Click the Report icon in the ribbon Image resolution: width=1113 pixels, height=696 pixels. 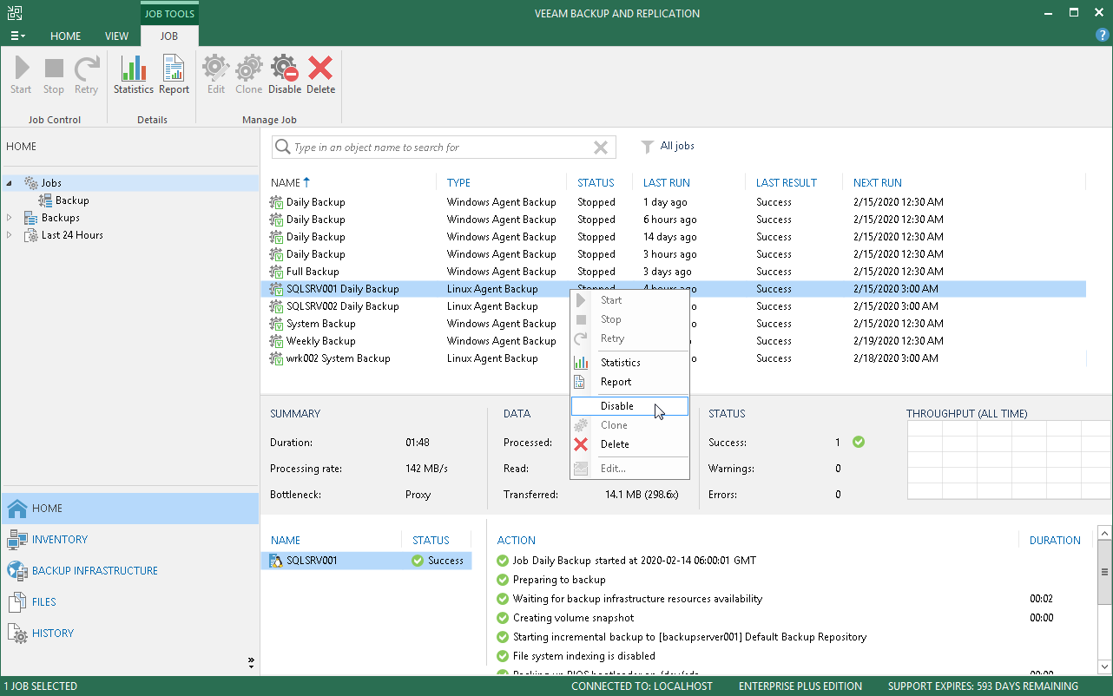coord(174,75)
